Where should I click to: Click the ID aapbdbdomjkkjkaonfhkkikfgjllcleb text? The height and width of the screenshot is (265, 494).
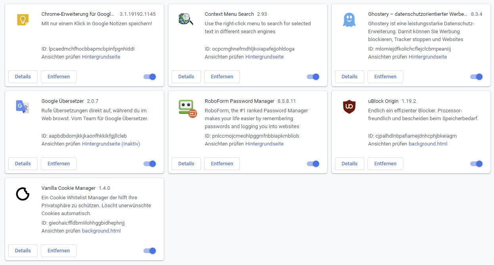pyautogui.click(x=84, y=136)
